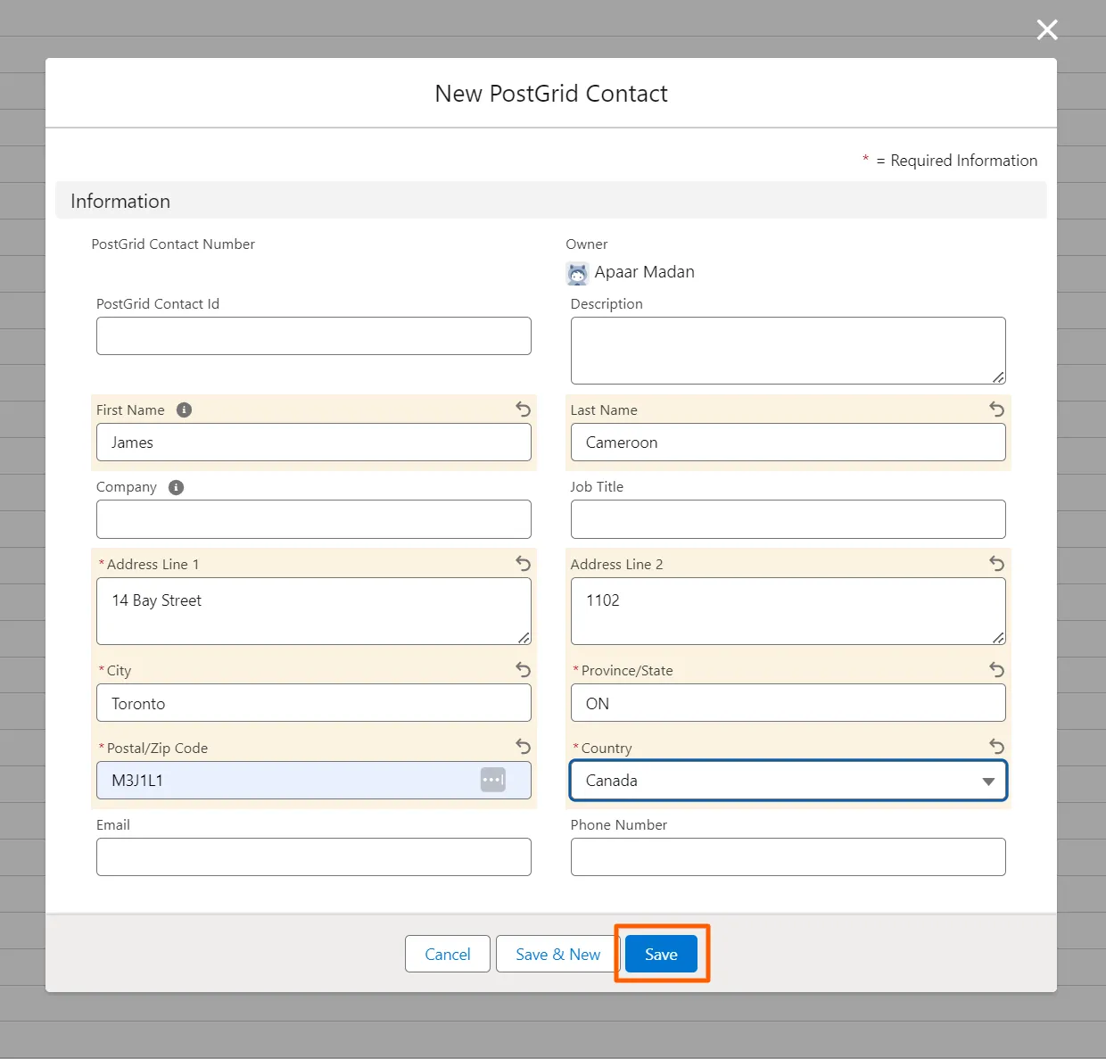Revert the Address Line 2 edit
1106x1059 pixels.
point(996,564)
